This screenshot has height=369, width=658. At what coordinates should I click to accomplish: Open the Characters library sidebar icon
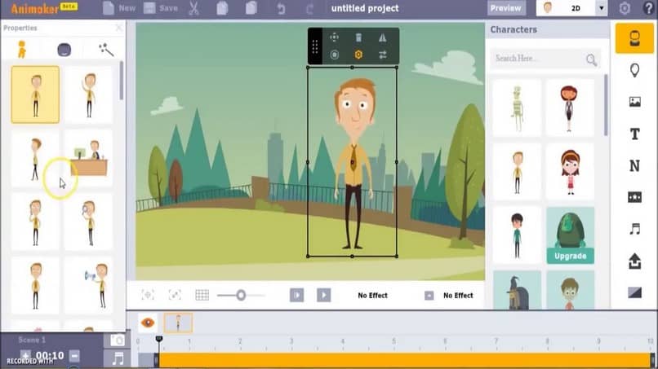(x=634, y=38)
